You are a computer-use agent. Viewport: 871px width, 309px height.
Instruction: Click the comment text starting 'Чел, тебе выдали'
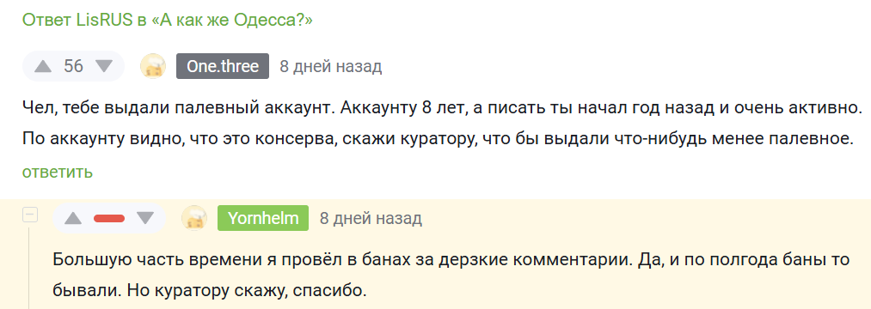(439, 122)
